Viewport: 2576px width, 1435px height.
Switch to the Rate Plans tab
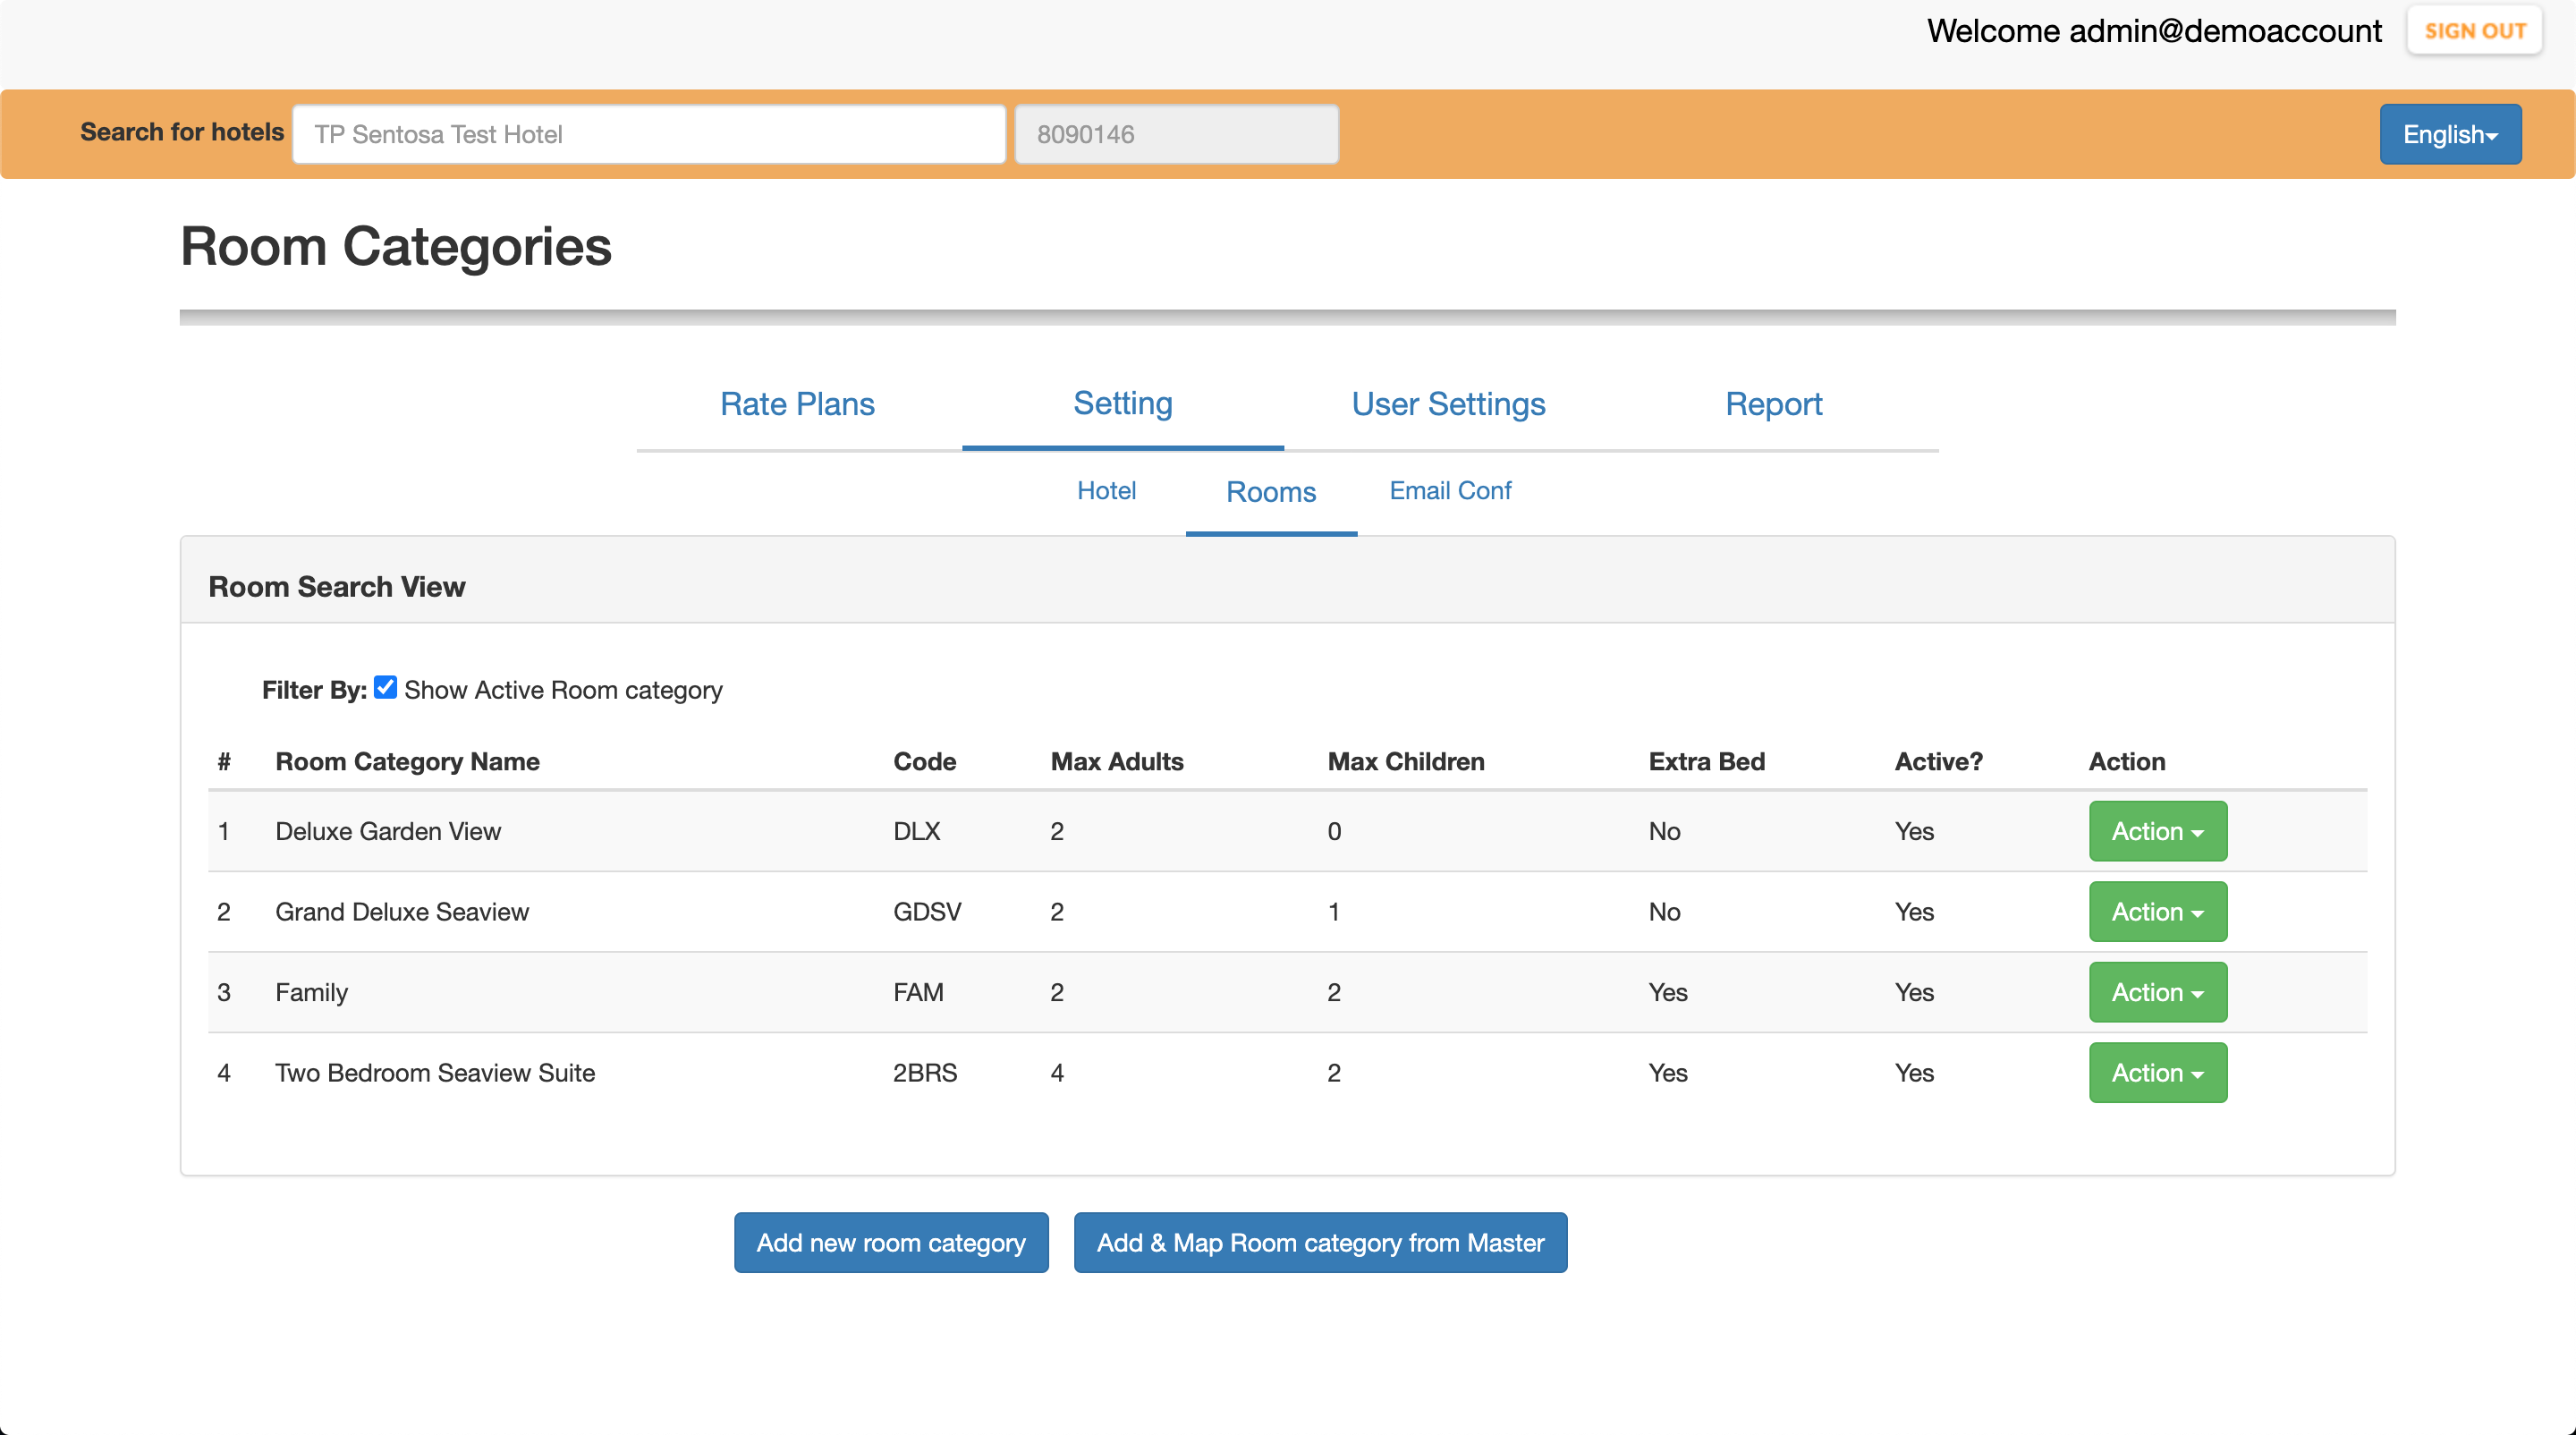point(797,404)
